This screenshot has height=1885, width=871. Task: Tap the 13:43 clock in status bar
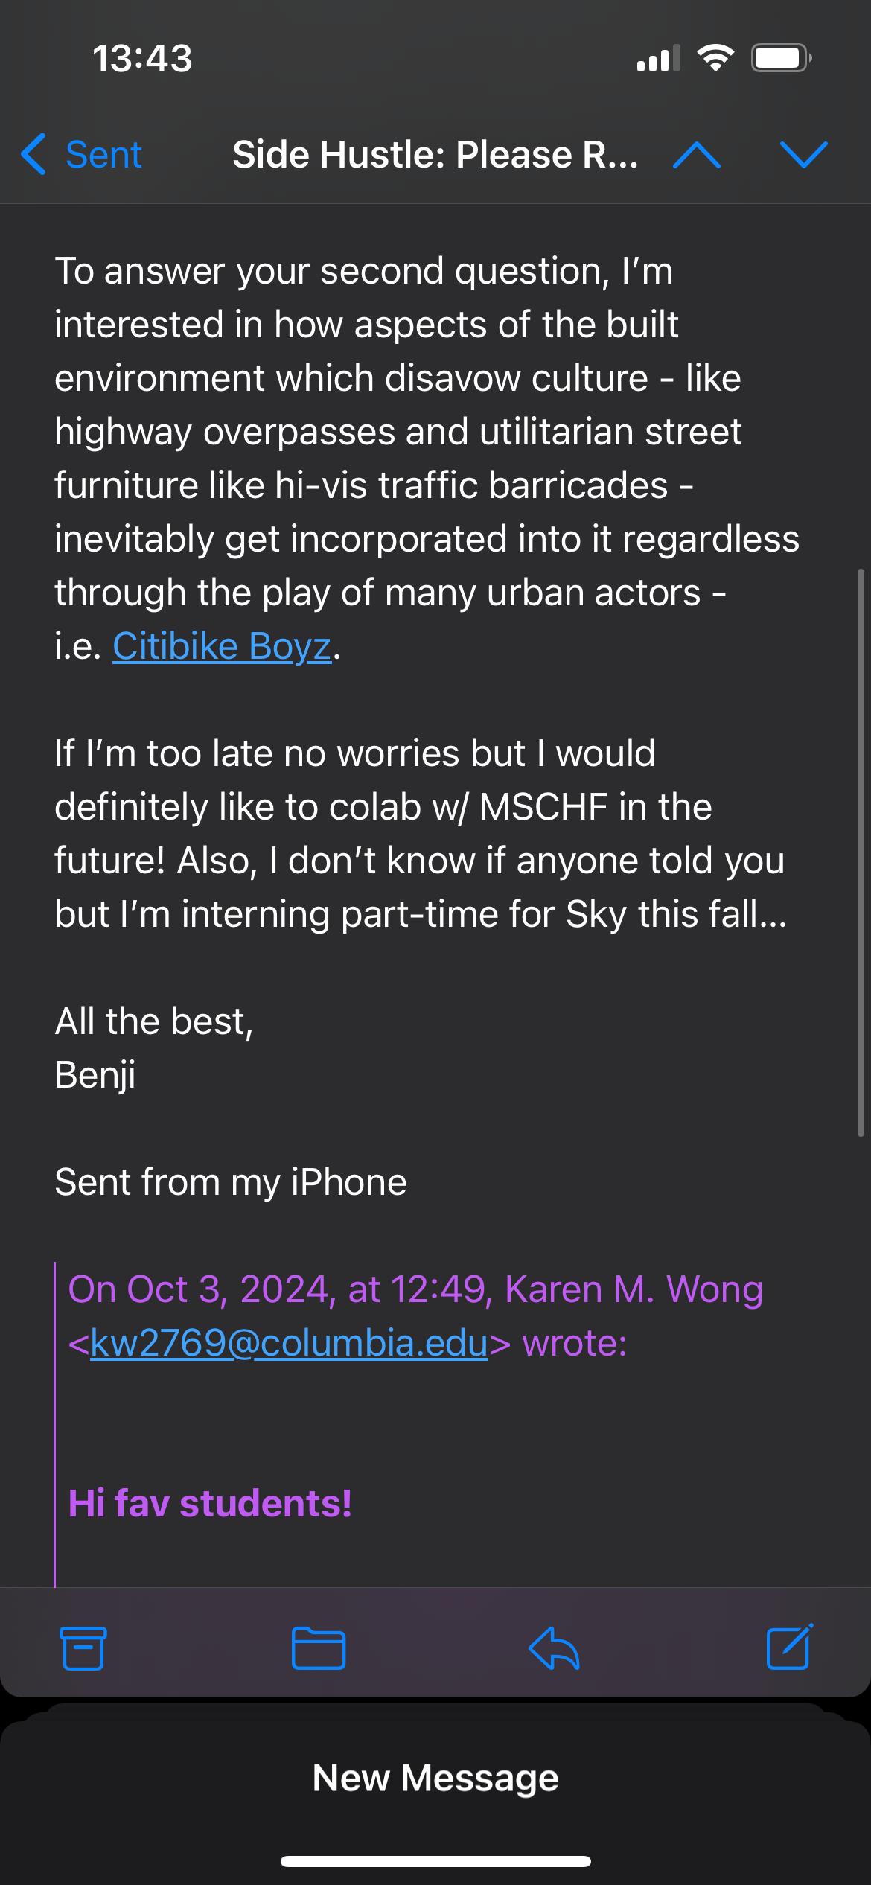coord(142,58)
